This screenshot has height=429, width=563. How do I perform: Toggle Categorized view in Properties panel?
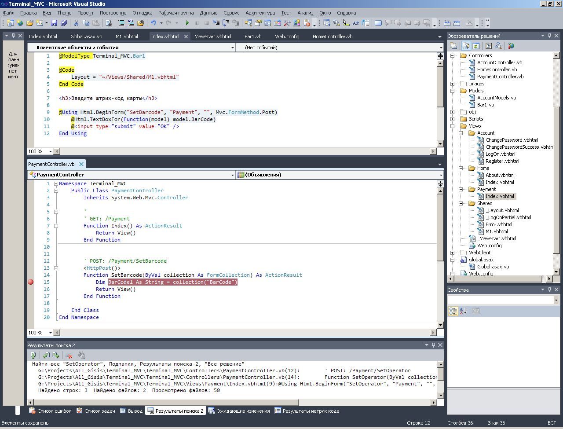[453, 311]
